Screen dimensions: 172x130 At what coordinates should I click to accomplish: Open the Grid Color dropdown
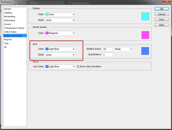[x=60, y=49]
